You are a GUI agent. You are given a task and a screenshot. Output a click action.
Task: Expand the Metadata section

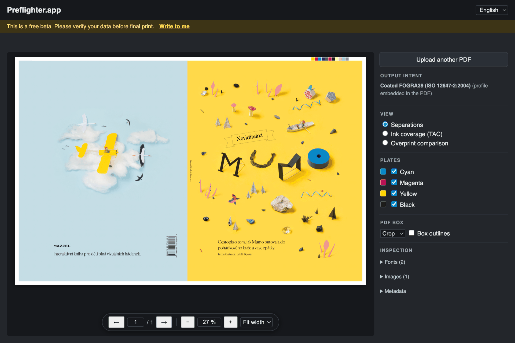(x=393, y=291)
